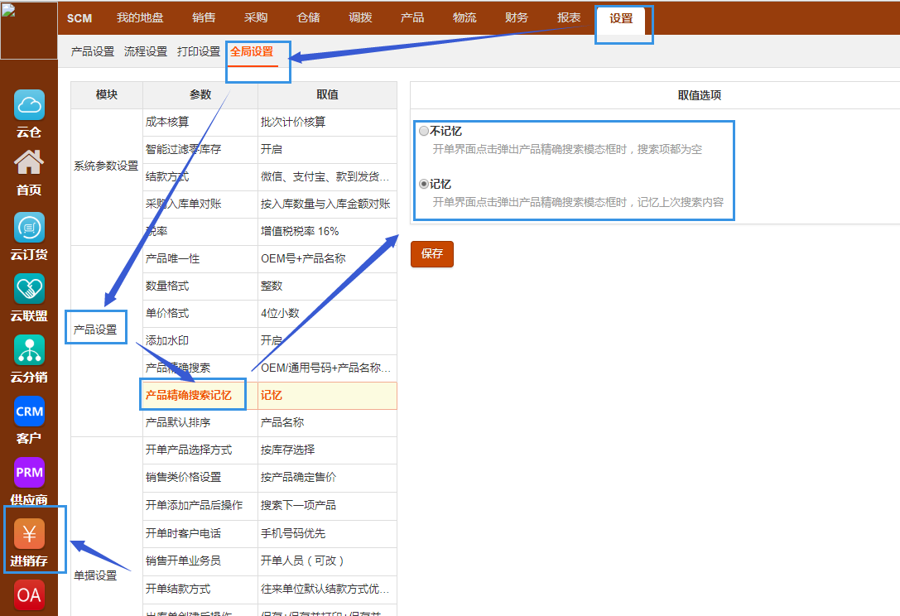The height and width of the screenshot is (616, 900).
Task: Open the 财务 menu
Action: click(517, 17)
